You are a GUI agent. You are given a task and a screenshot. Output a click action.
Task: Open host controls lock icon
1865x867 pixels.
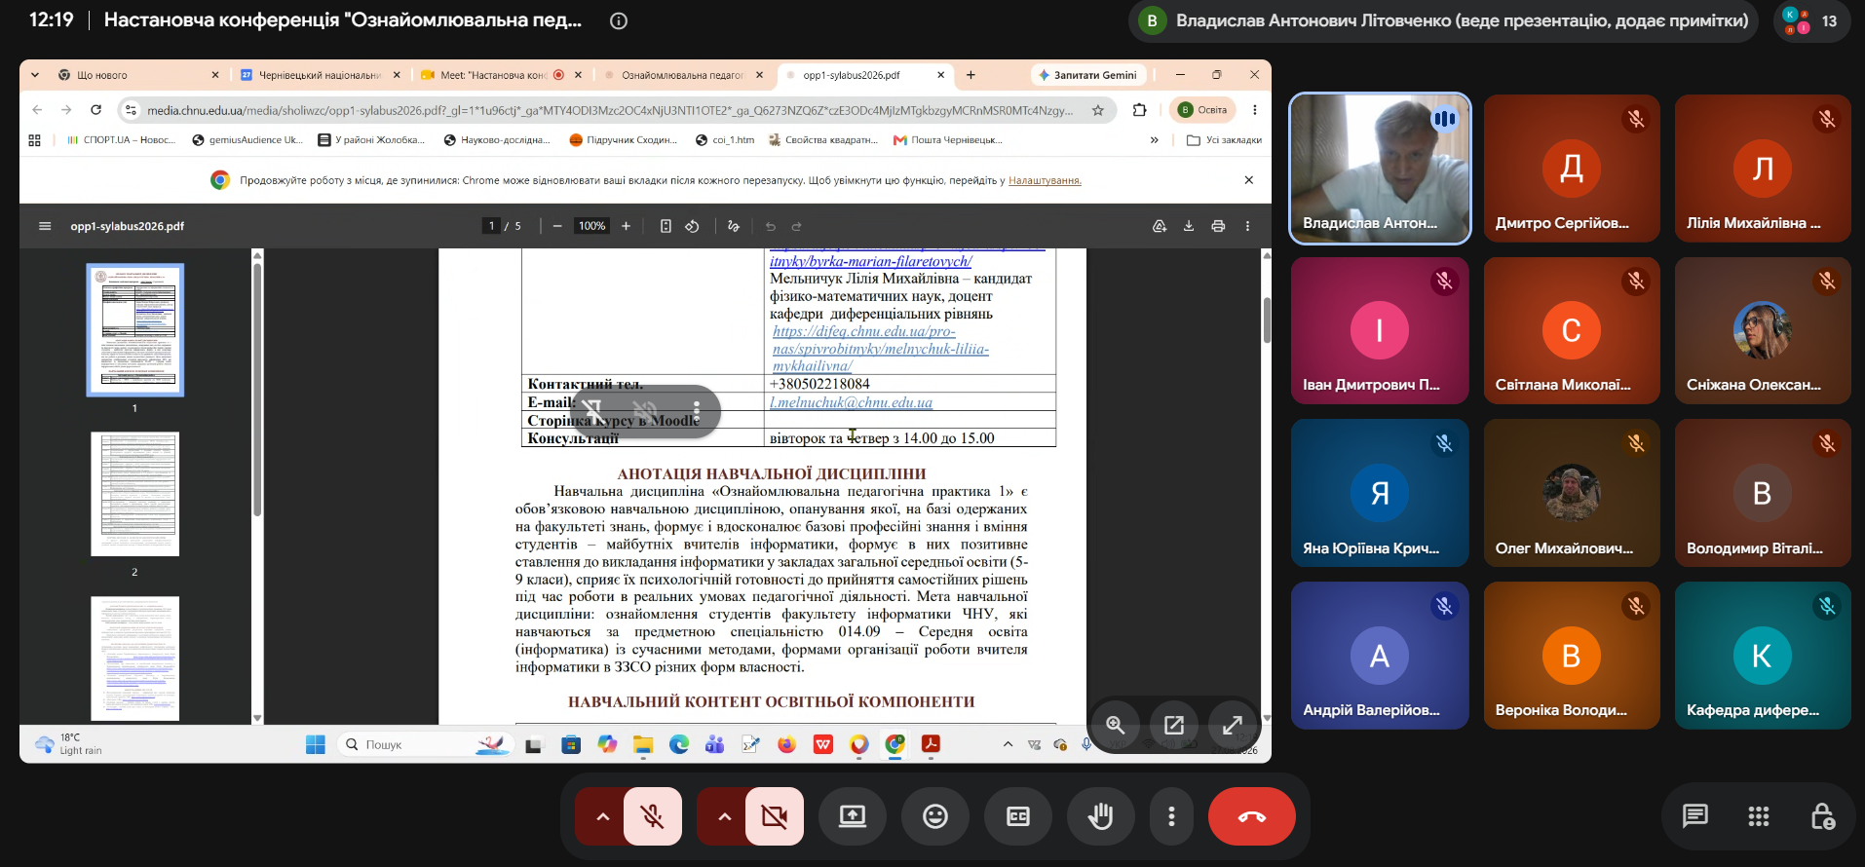1822,816
